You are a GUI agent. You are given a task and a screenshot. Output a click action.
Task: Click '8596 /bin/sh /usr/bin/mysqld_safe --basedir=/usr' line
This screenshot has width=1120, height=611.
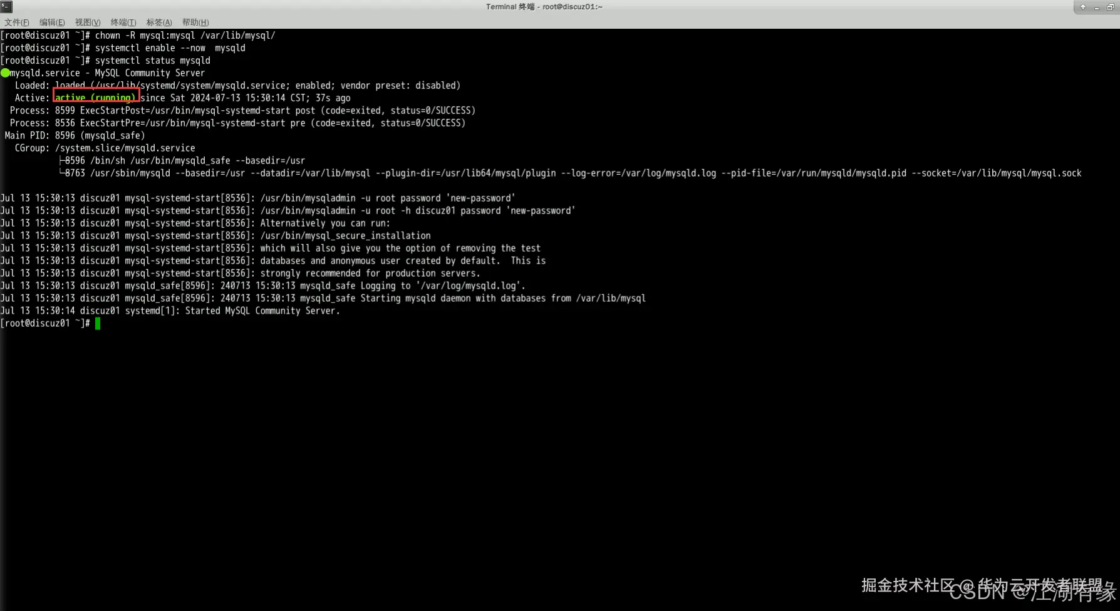185,161
